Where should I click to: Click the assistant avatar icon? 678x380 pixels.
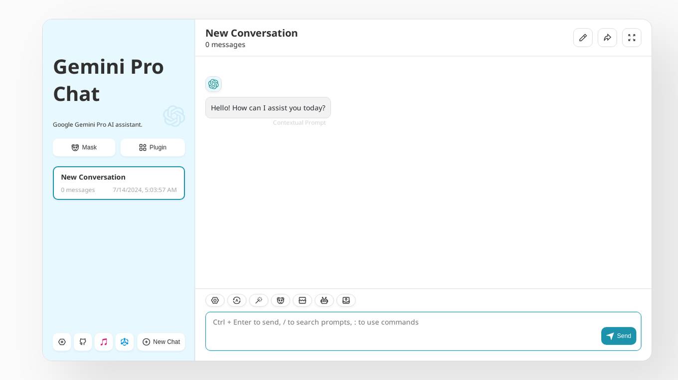point(213,84)
